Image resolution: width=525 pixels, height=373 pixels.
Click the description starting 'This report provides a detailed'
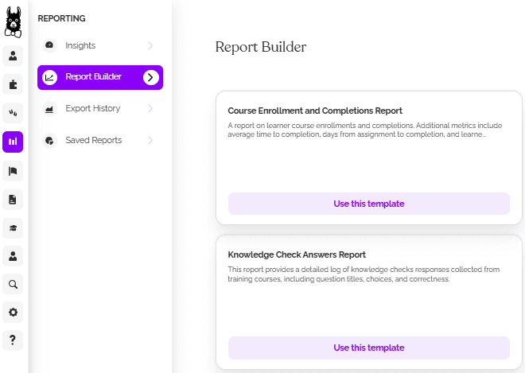pyautogui.click(x=364, y=274)
